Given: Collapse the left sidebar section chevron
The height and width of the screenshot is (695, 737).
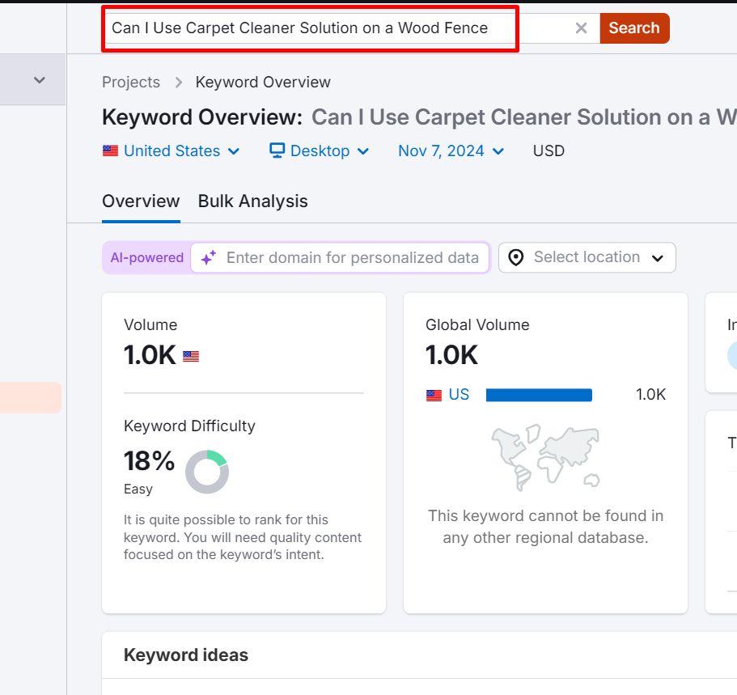Looking at the screenshot, I should point(39,80).
